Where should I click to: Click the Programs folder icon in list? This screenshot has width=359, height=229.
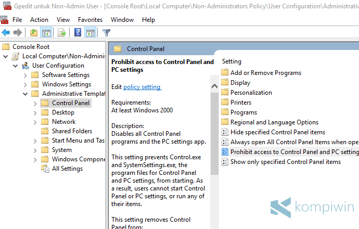click(225, 112)
